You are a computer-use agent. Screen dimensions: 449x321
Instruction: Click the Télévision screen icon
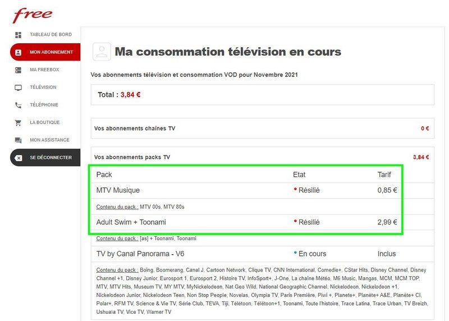click(x=18, y=88)
